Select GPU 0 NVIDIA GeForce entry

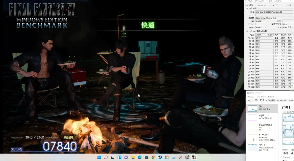(262, 147)
